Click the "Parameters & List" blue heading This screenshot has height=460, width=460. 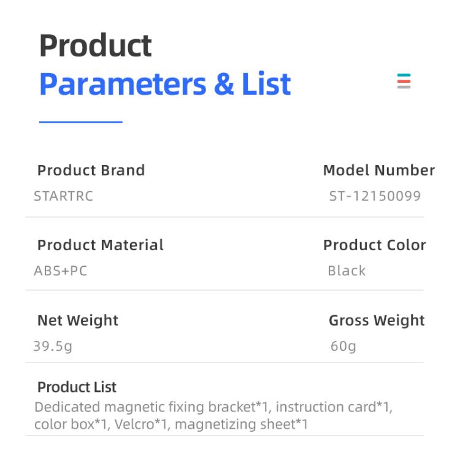(x=165, y=84)
